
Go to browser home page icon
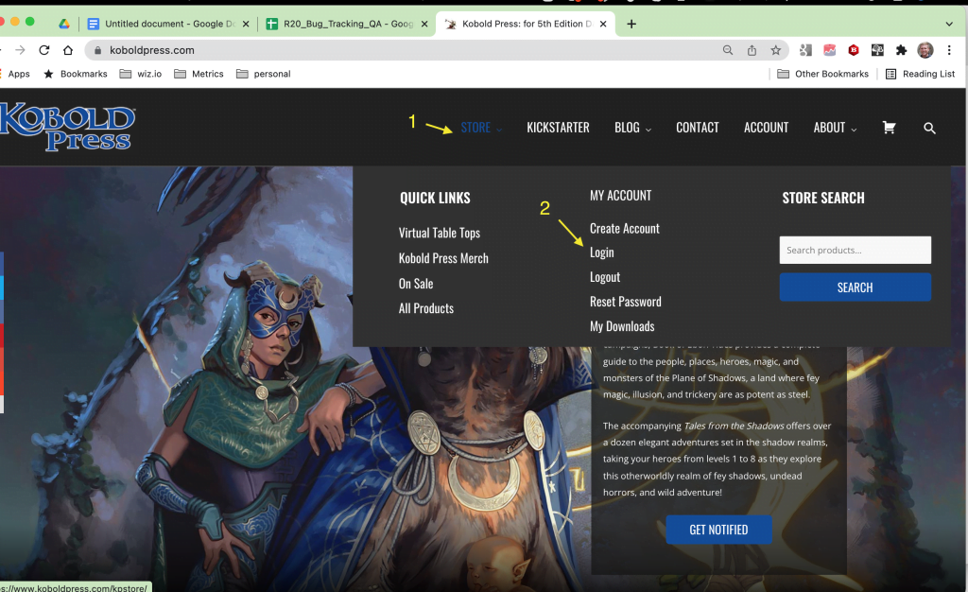[x=68, y=50]
